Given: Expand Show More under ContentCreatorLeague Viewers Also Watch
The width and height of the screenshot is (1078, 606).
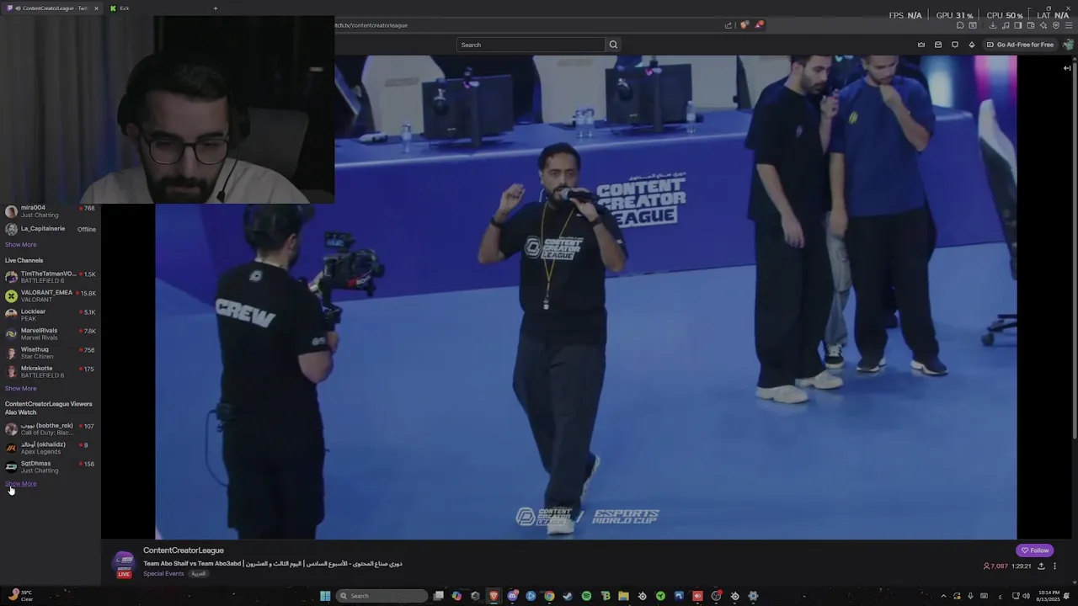Looking at the screenshot, I should coord(20,484).
